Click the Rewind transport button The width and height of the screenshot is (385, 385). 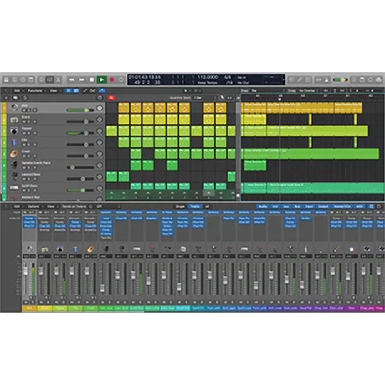[x=72, y=80]
